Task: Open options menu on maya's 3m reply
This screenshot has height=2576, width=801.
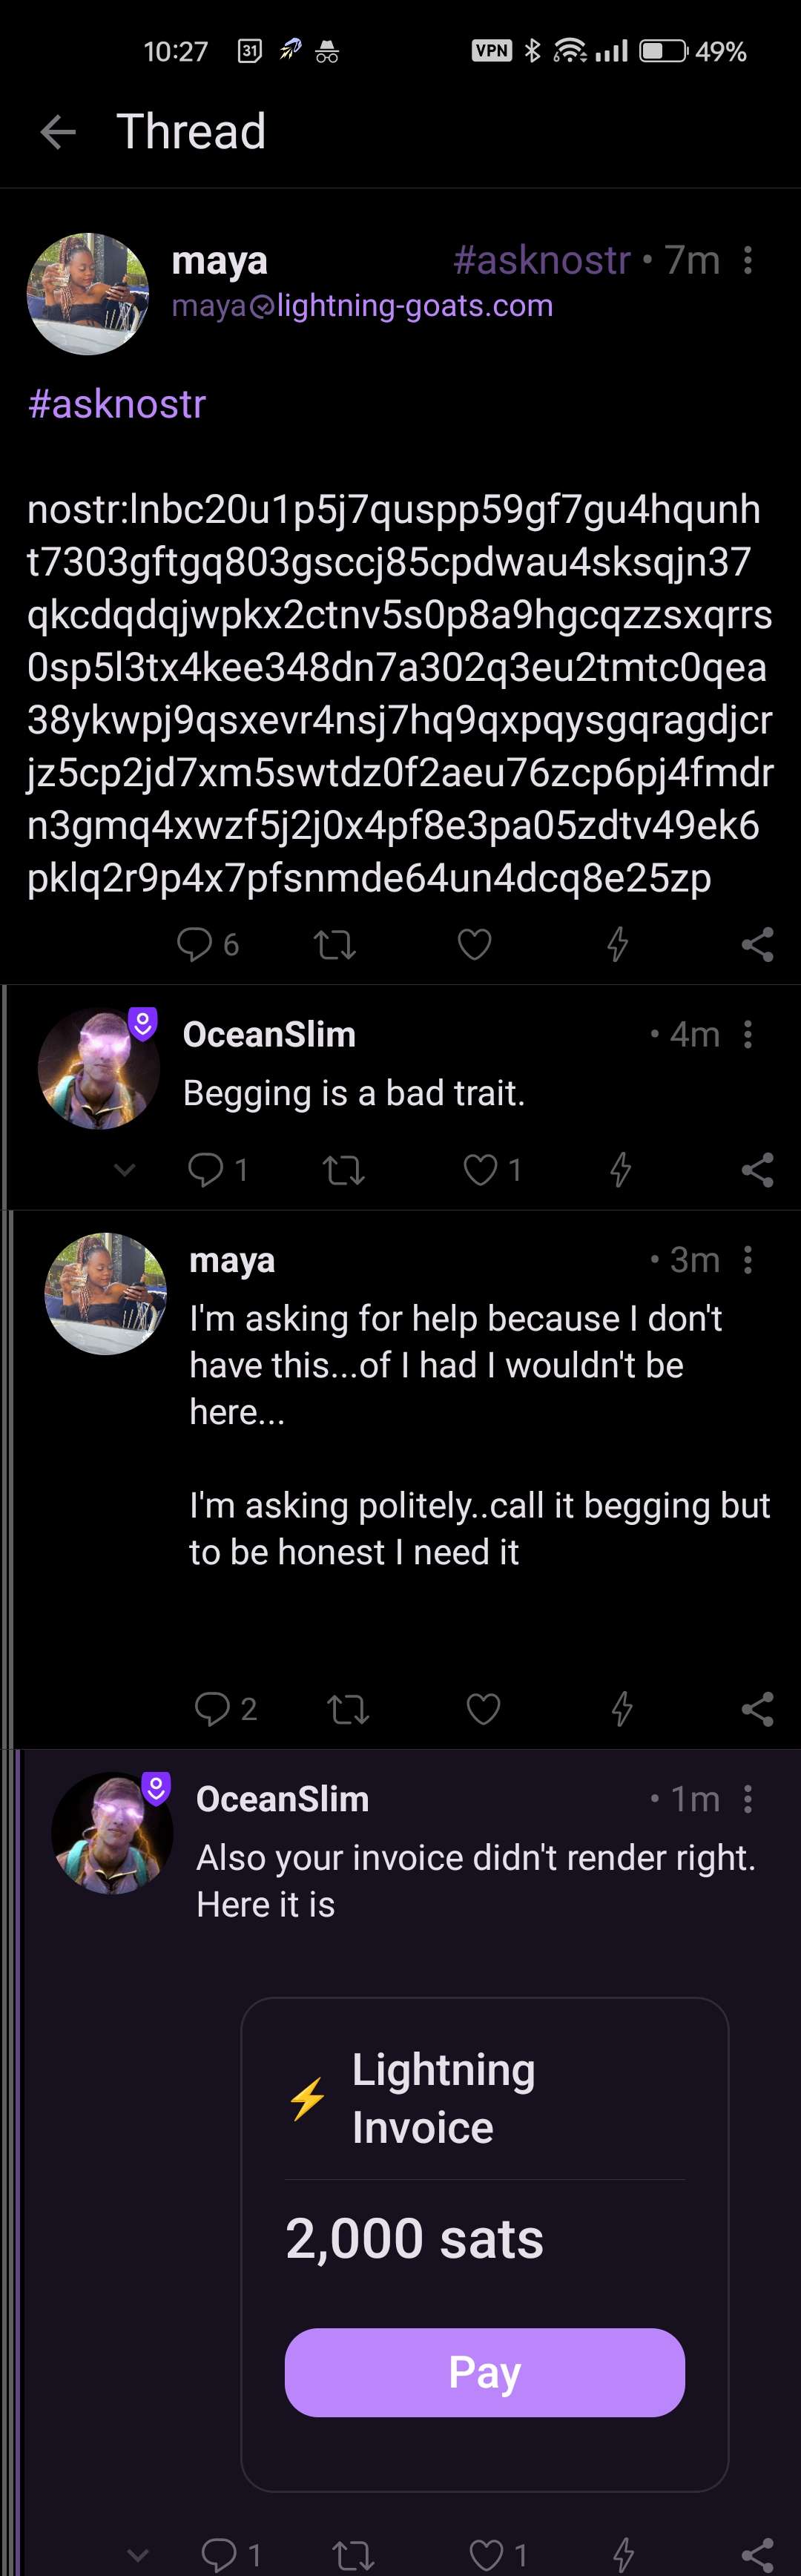Action: tap(748, 1260)
